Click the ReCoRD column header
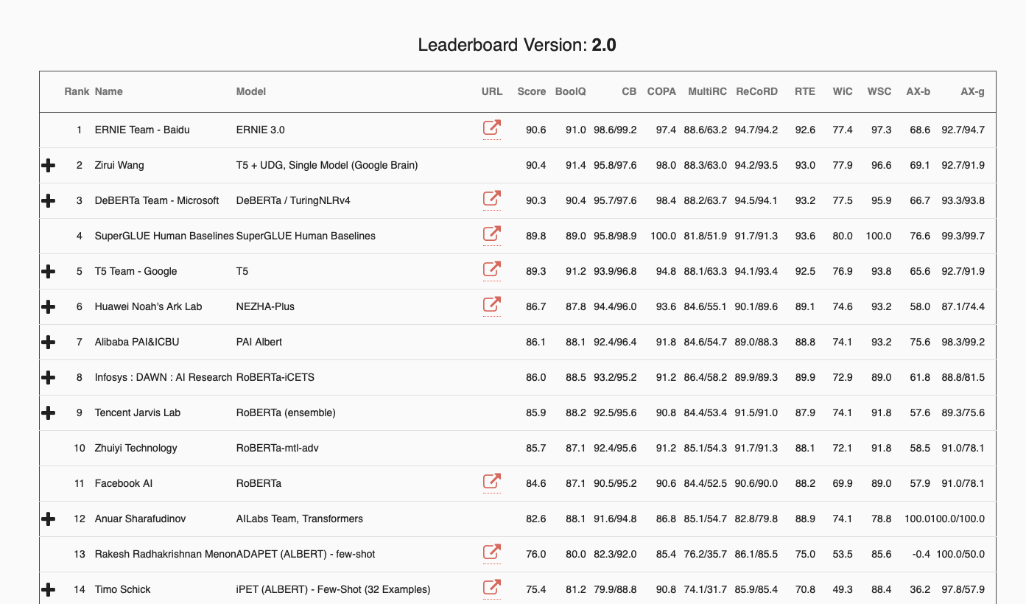Screen dimensions: 1026x604 coord(756,92)
